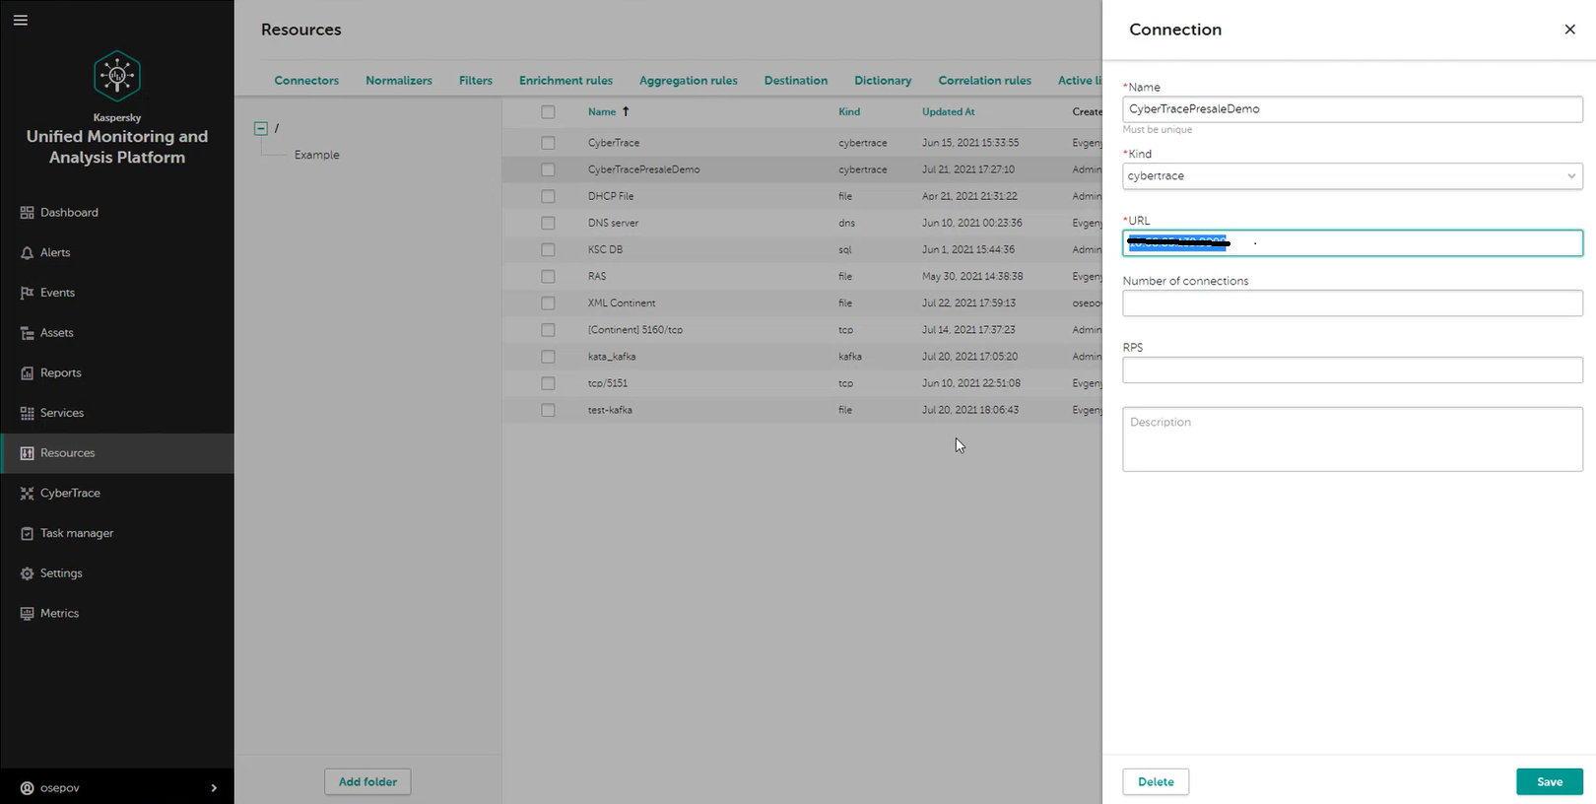
Task: Open the [Continent] 5160/tcp resource
Action: point(802,330)
